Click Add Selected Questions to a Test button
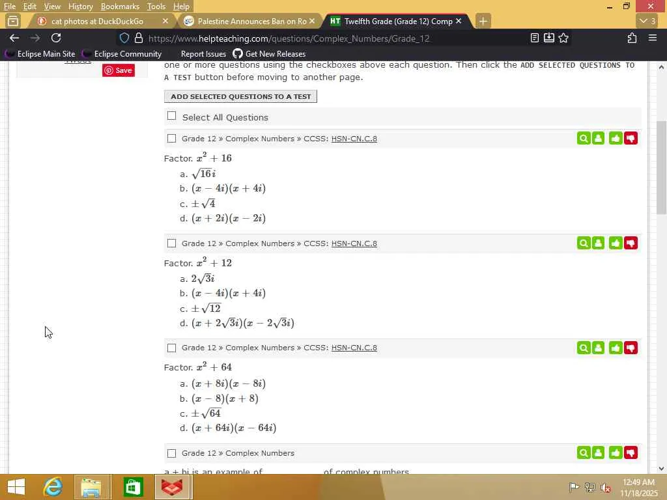 tap(241, 96)
